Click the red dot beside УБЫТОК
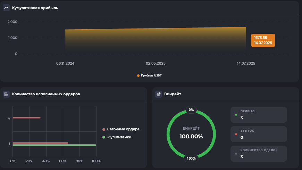 point(236,134)
